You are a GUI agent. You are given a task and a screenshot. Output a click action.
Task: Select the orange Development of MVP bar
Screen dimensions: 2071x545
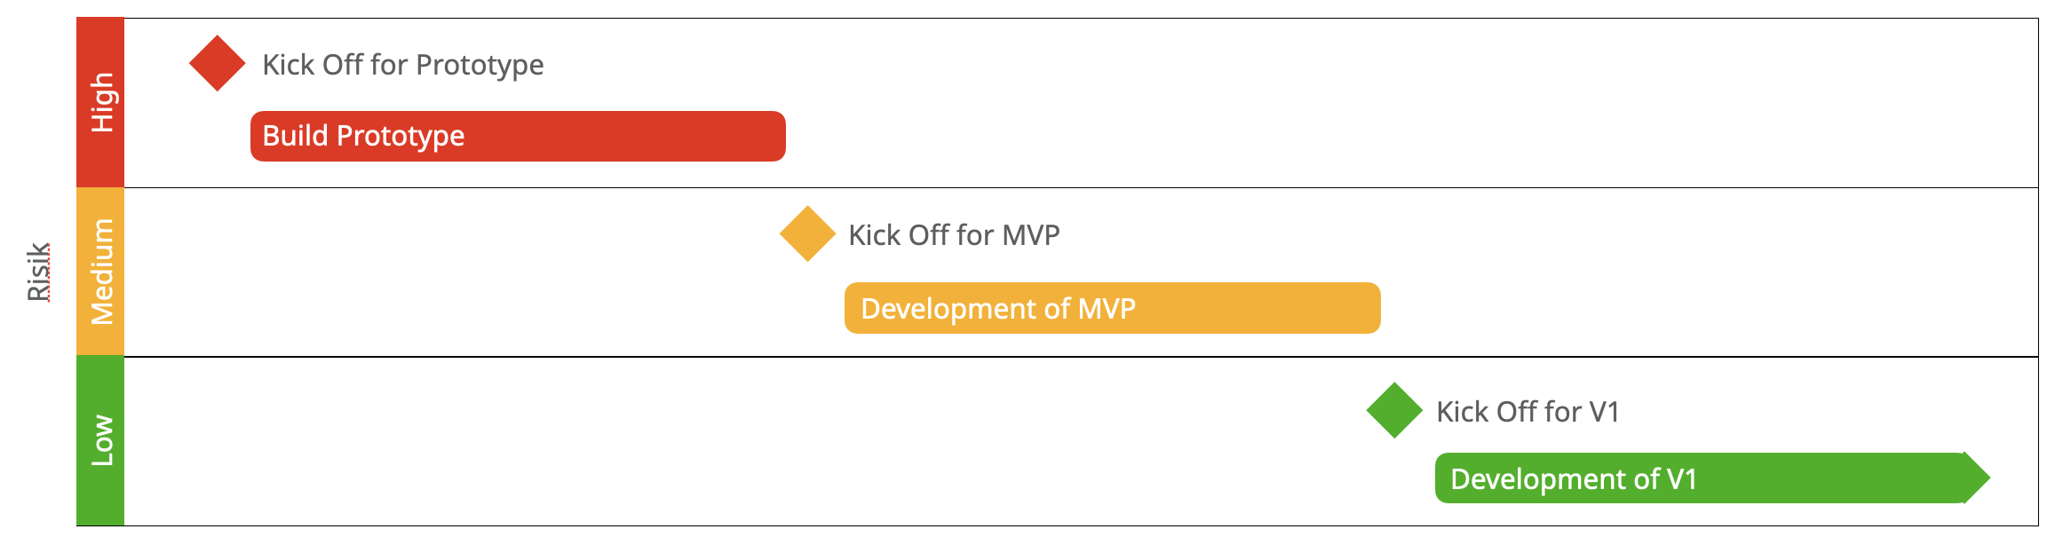coord(1112,308)
